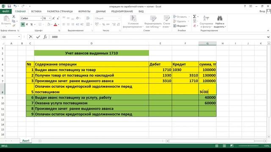The width and height of the screenshot is (271, 152).
Task: Increase font size with the large A icon
Action: 54,18
